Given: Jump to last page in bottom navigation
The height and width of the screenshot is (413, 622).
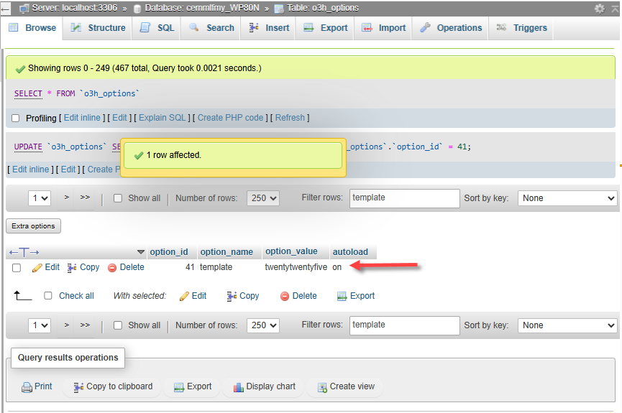Looking at the screenshot, I should 85,325.
